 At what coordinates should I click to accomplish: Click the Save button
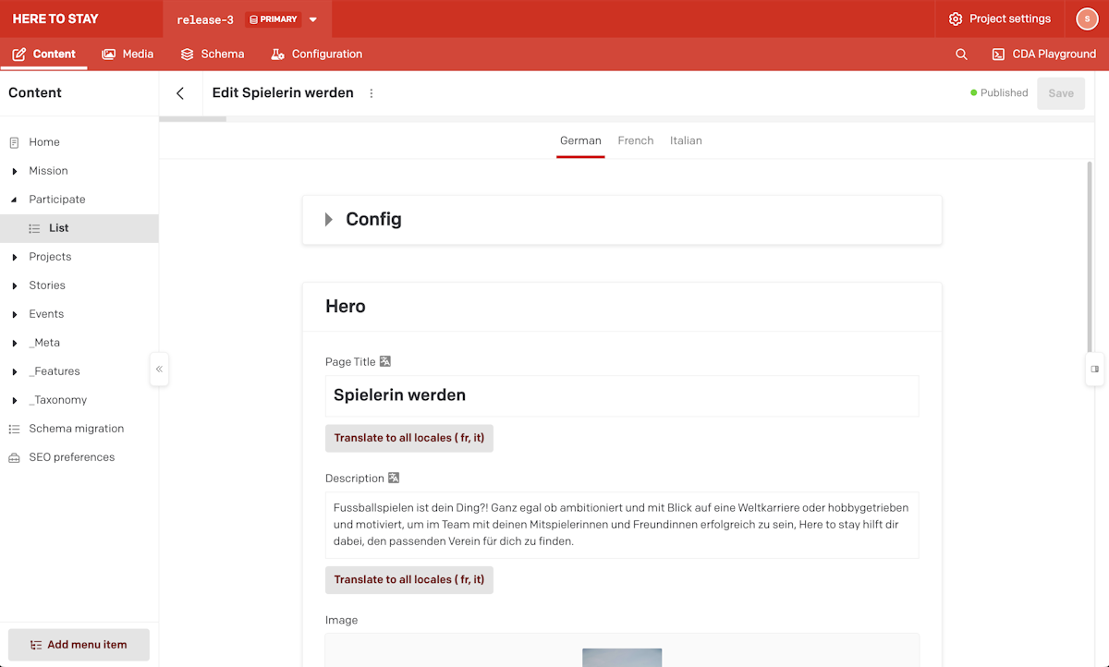(1061, 93)
